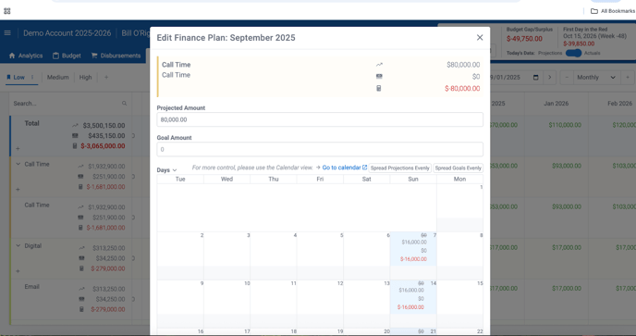The height and width of the screenshot is (336, 636).
Task: Click Spread Goals Evenly button
Action: pos(458,168)
